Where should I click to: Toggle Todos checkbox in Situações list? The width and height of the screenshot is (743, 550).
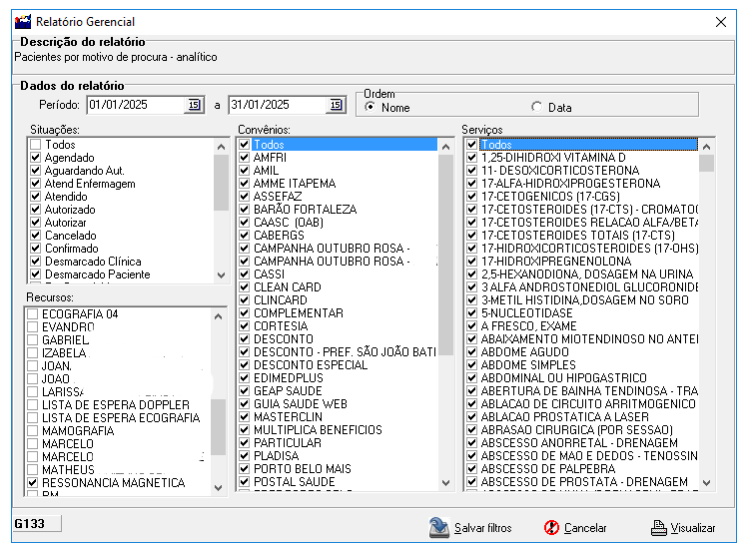coord(36,145)
